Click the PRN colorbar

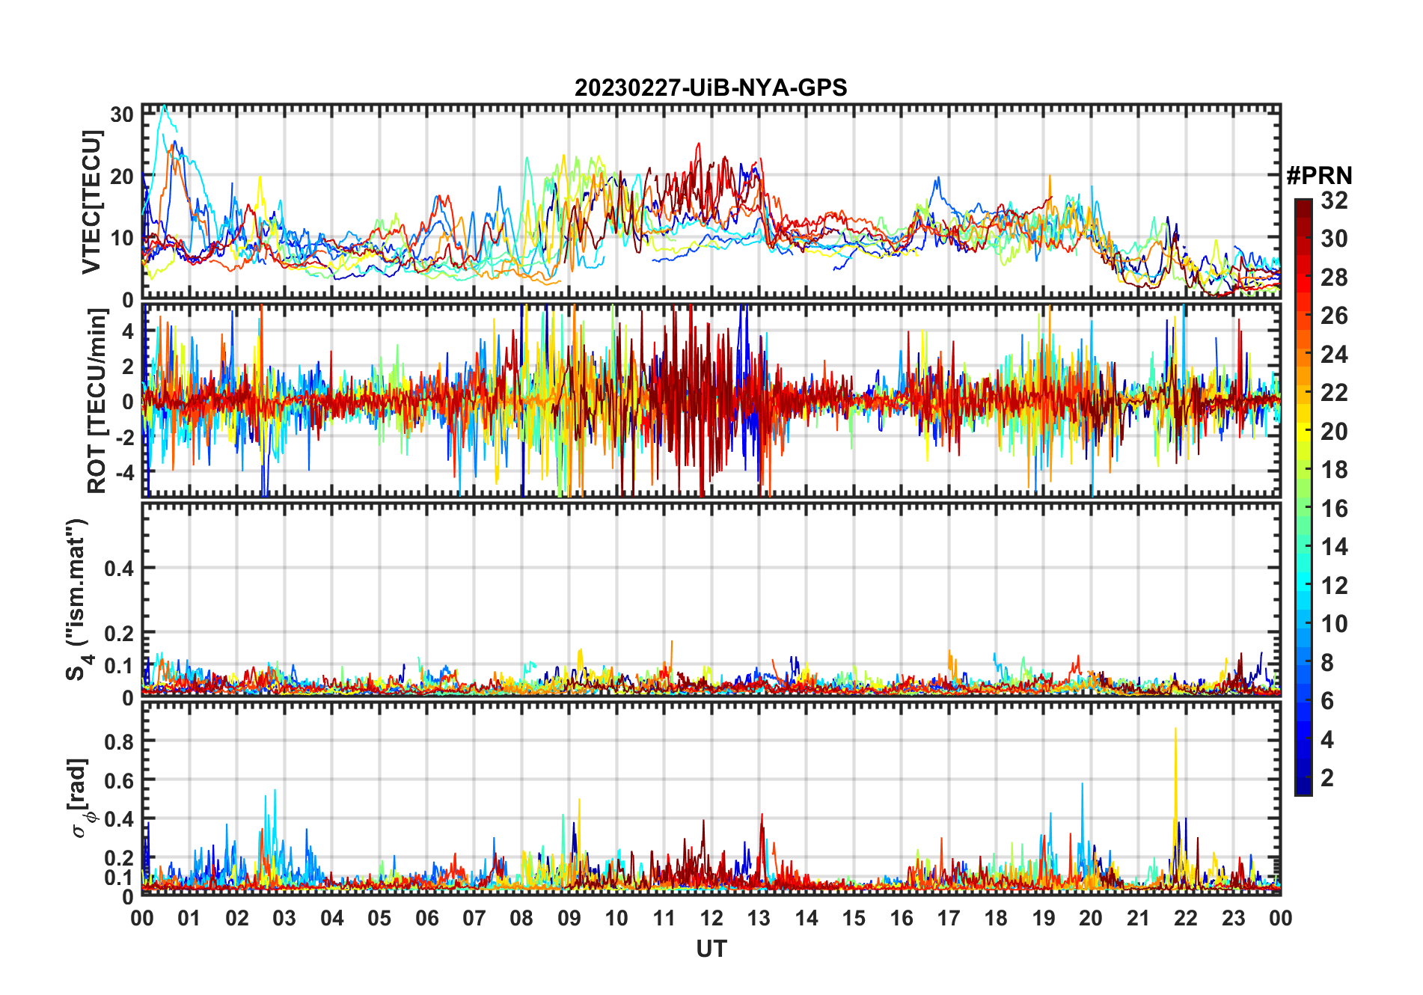click(1303, 497)
